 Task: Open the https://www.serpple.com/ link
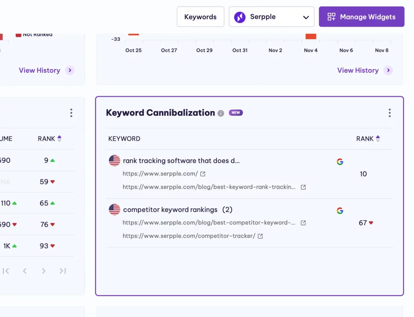(x=160, y=173)
